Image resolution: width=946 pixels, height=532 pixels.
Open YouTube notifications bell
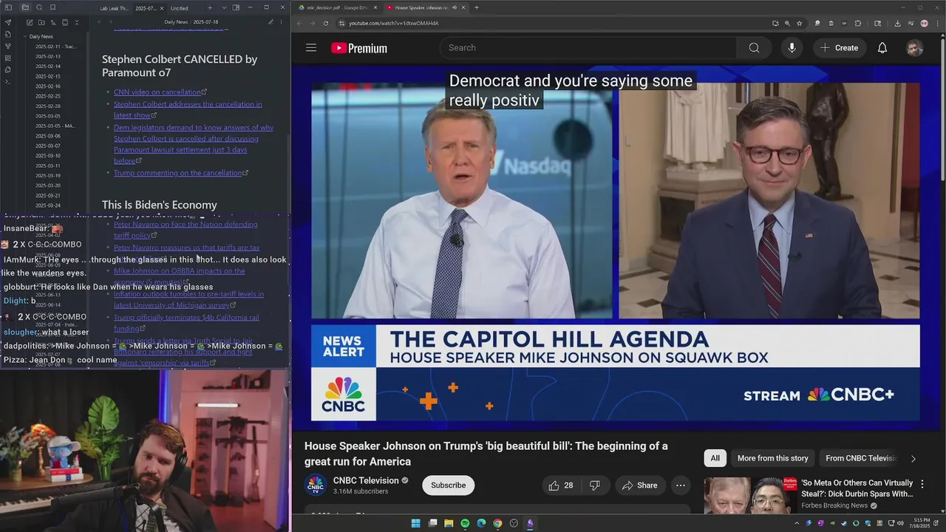click(x=882, y=47)
